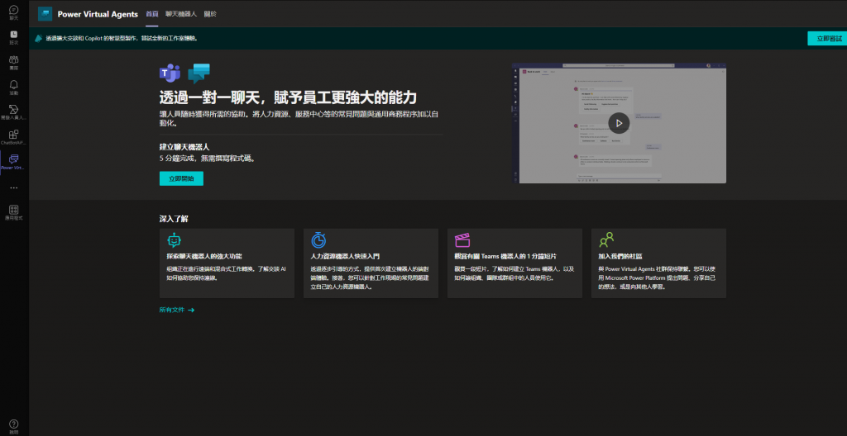Open the 開發人員入口 app in the sidebar

pos(14,111)
